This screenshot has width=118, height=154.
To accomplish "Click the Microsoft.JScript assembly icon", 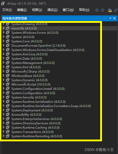I will [x=8, y=84].
